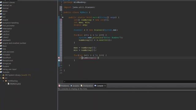This screenshot has width=196, height=110.
Task: Click the 'int max, min;' line
Action: 82,22
